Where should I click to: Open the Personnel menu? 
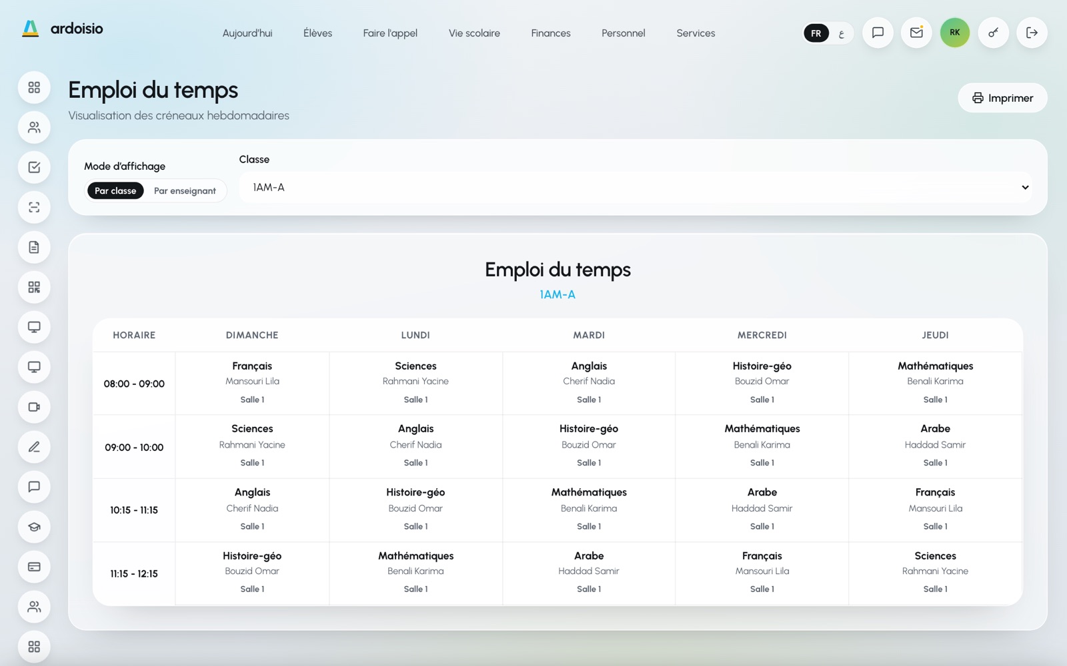click(x=624, y=33)
